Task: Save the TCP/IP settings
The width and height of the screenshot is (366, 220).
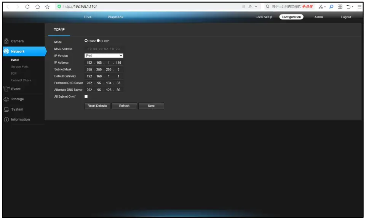Action: [x=151, y=106]
